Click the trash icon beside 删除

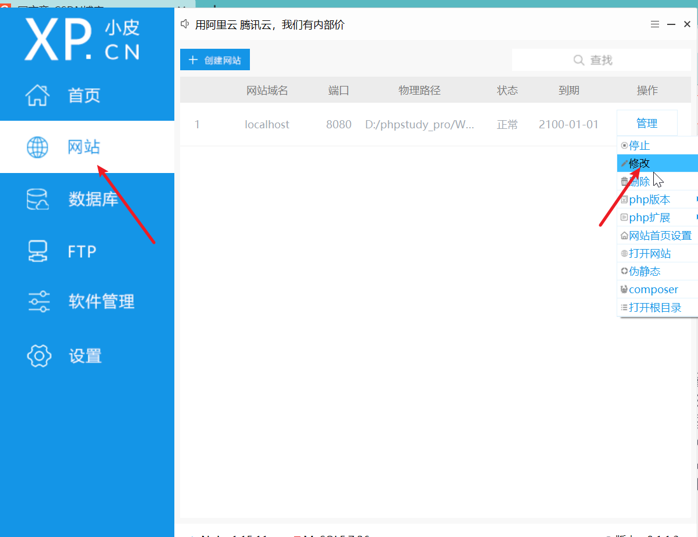coord(624,182)
